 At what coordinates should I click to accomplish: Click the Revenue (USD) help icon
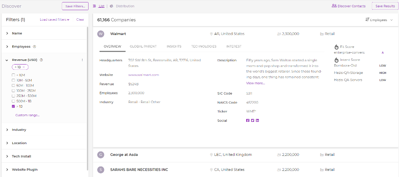tap(41, 60)
